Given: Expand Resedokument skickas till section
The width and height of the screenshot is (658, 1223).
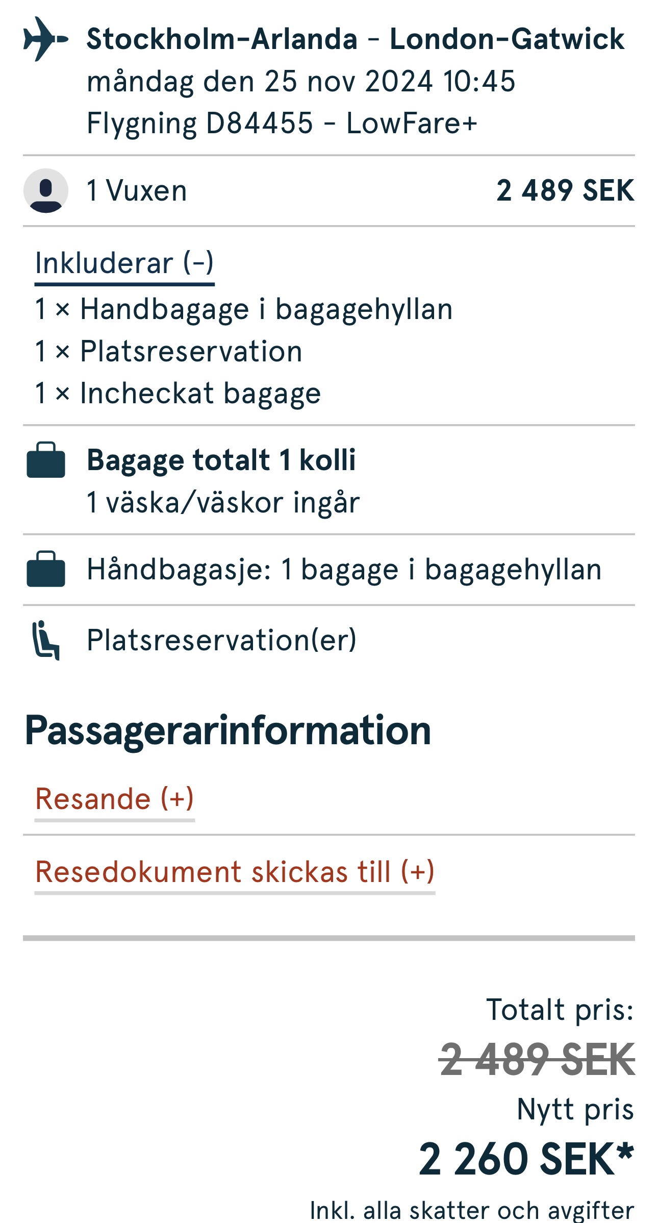Looking at the screenshot, I should pos(235,871).
